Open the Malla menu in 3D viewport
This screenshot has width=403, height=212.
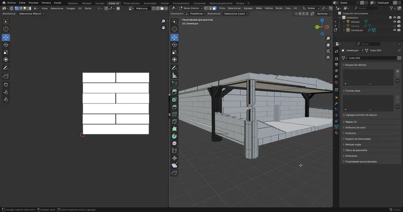pyautogui.click(x=258, y=8)
